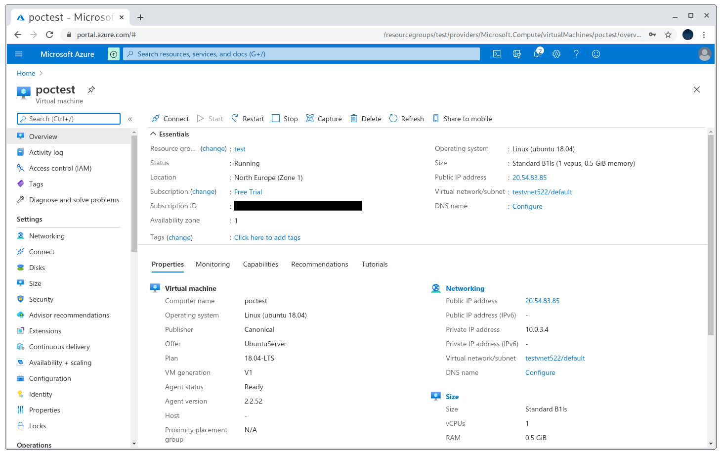Click change next to Resource group
The image size is (722, 455).
(213, 148)
